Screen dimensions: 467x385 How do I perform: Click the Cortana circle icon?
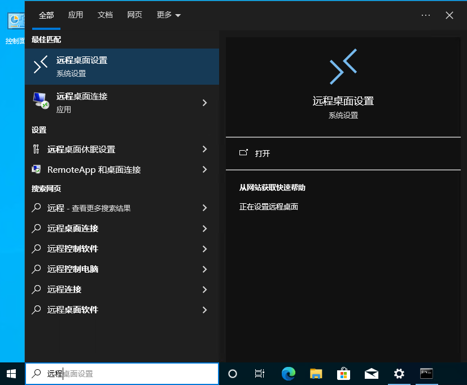[x=232, y=373]
